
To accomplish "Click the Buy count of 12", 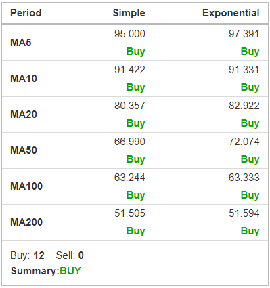I will coord(39,255).
